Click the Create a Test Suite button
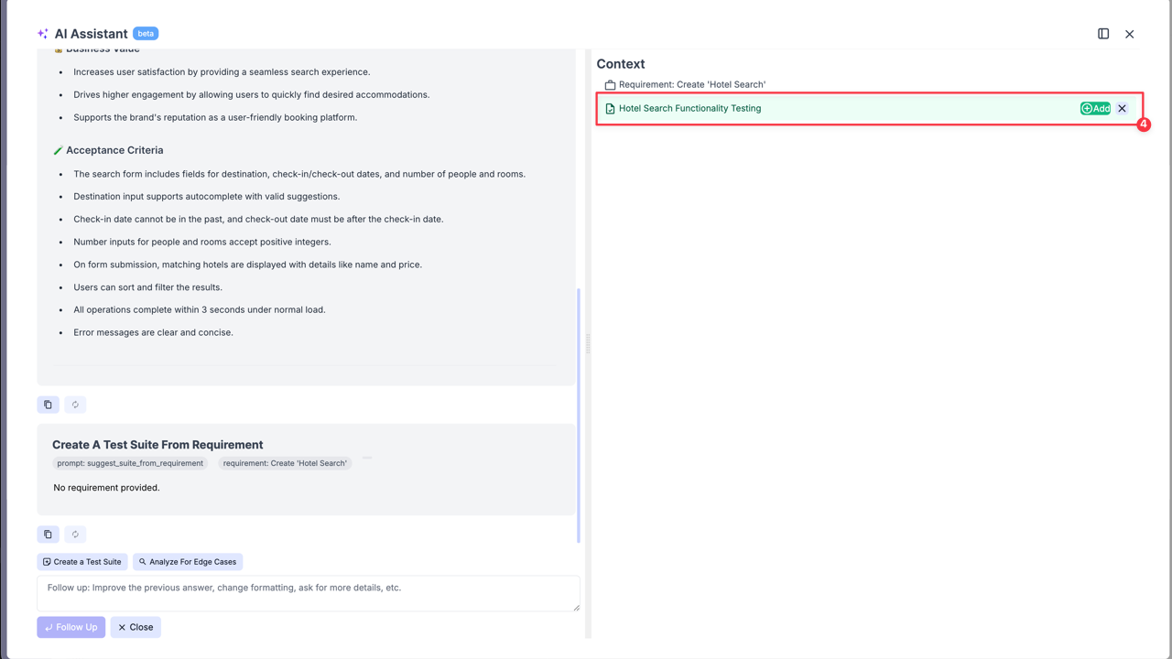 pos(81,561)
